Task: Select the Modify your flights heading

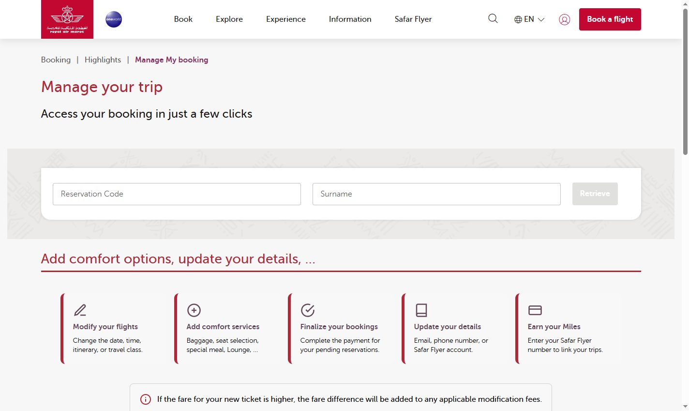Action: click(105, 327)
